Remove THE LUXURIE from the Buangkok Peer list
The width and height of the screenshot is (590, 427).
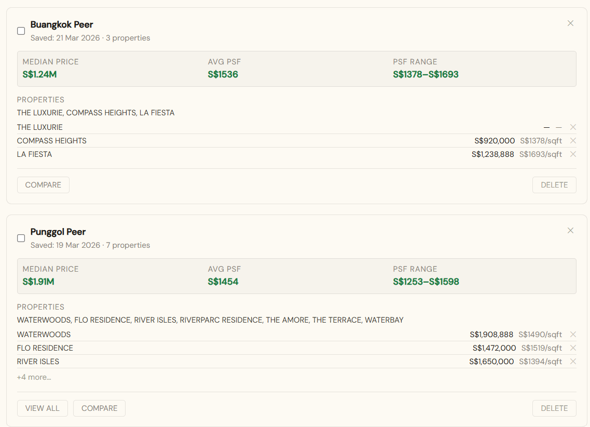[x=573, y=127]
